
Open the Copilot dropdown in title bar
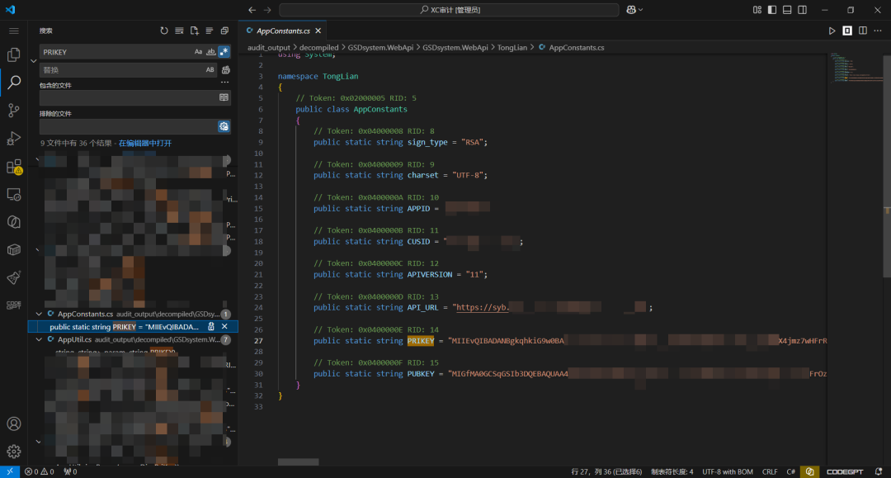coord(634,10)
